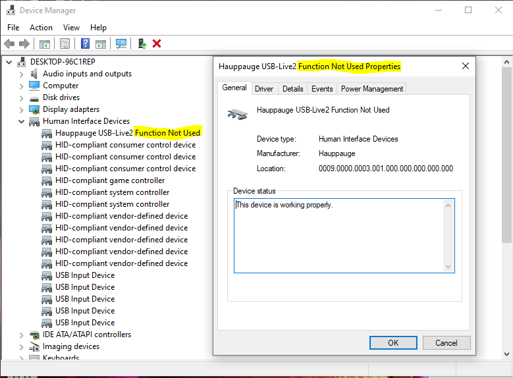Click the Disk drives icon
The width and height of the screenshot is (513, 378).
tap(34, 98)
